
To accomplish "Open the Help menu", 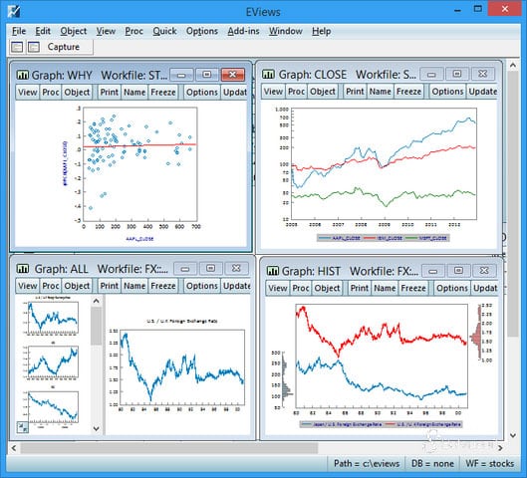I will coord(322,31).
